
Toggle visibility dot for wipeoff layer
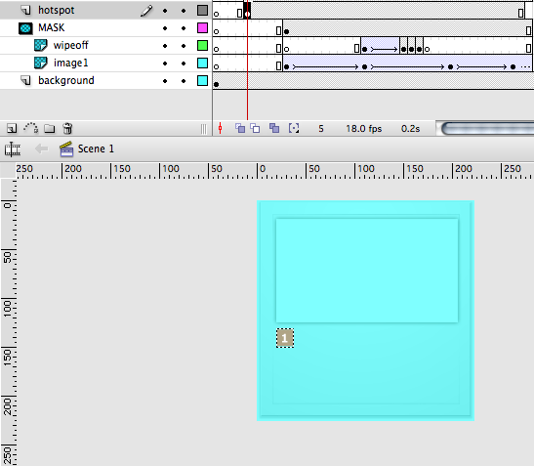165,46
